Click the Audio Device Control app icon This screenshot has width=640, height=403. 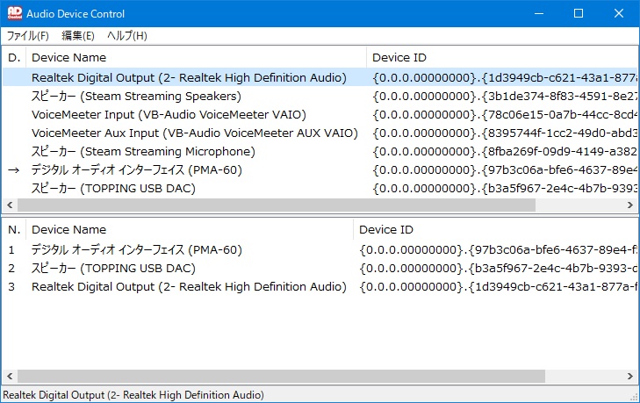tap(15, 13)
